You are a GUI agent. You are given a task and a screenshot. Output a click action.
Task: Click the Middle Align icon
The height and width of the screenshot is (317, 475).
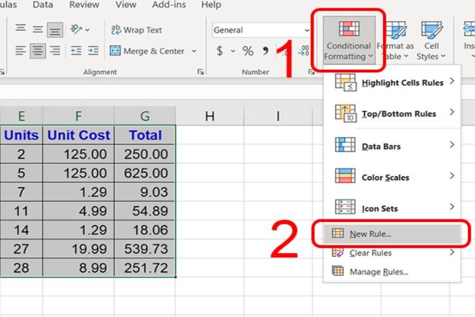click(38, 29)
